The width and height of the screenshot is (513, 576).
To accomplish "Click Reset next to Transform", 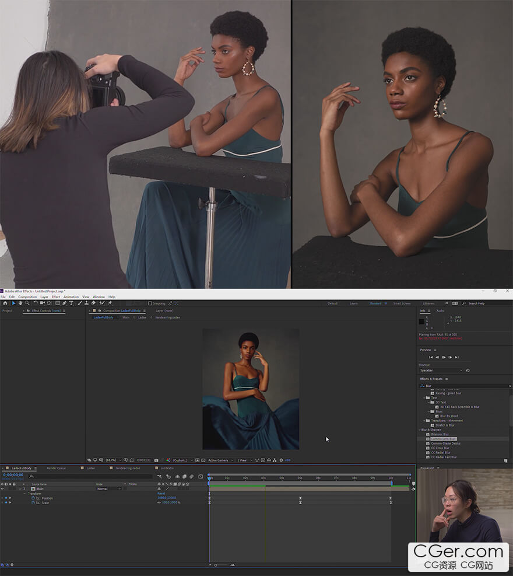I will [x=161, y=493].
